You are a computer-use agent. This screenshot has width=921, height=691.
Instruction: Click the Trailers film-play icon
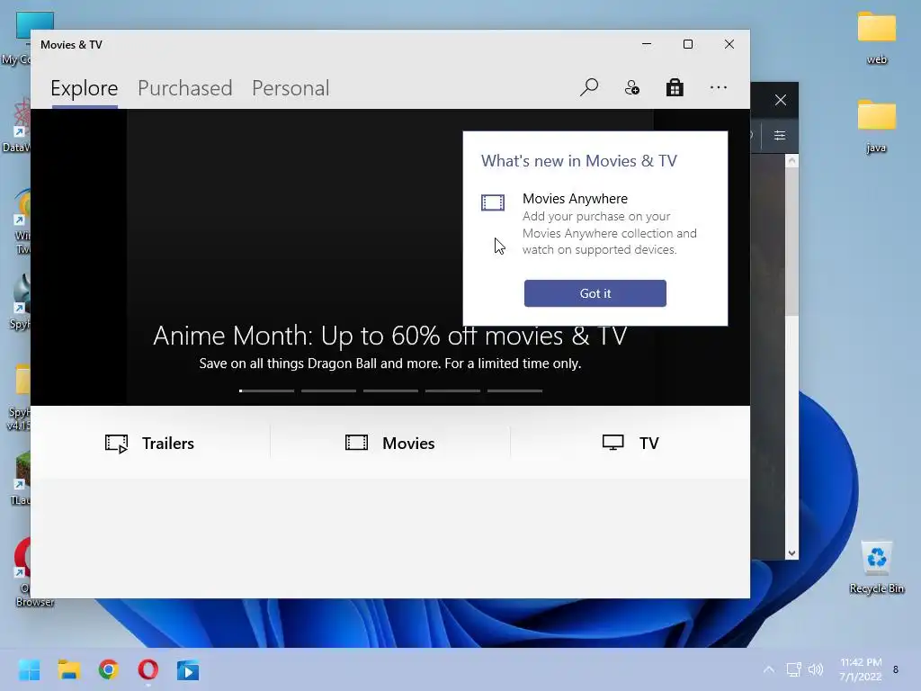(116, 444)
